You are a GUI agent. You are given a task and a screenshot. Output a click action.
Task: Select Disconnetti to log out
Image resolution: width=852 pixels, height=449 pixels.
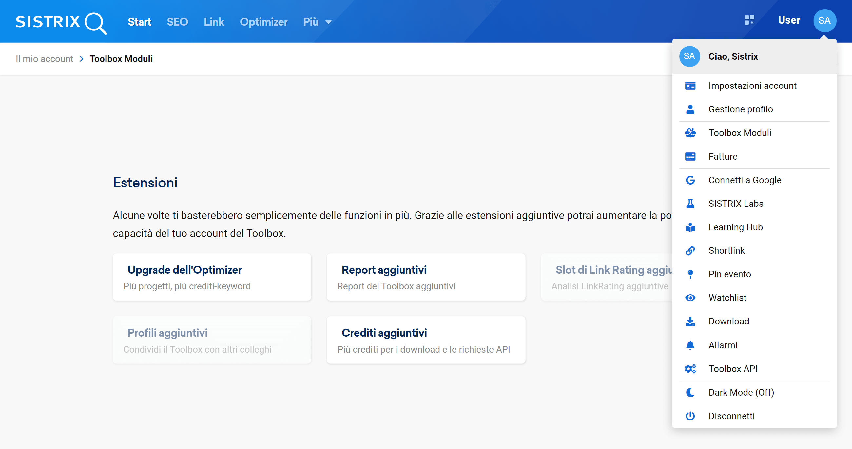pyautogui.click(x=731, y=416)
